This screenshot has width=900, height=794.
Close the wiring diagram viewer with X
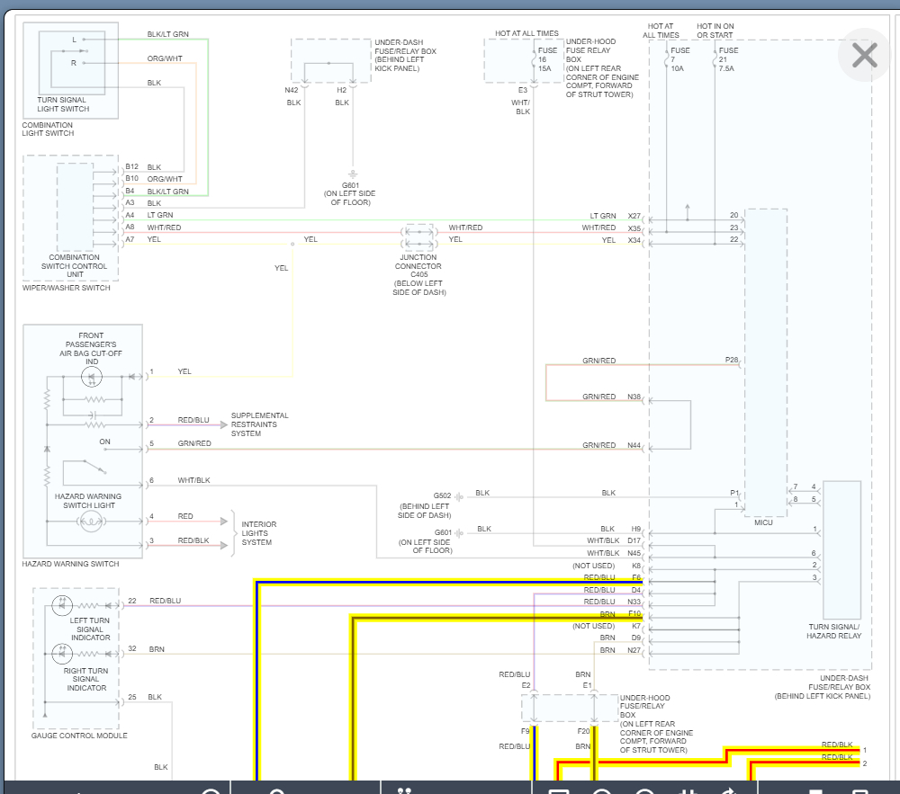[x=864, y=56]
